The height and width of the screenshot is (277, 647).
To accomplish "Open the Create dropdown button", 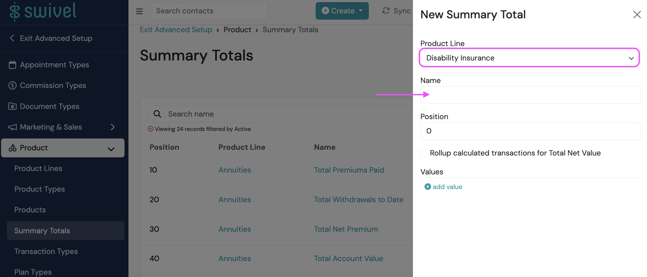I will pyautogui.click(x=342, y=11).
